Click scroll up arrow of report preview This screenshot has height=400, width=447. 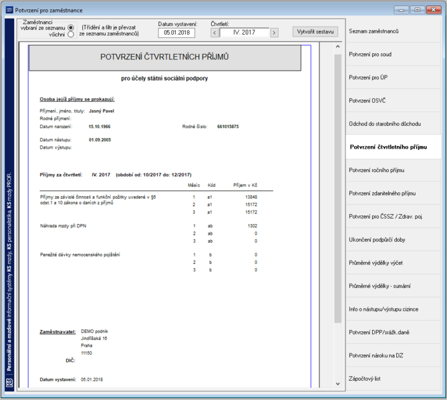tap(338, 47)
